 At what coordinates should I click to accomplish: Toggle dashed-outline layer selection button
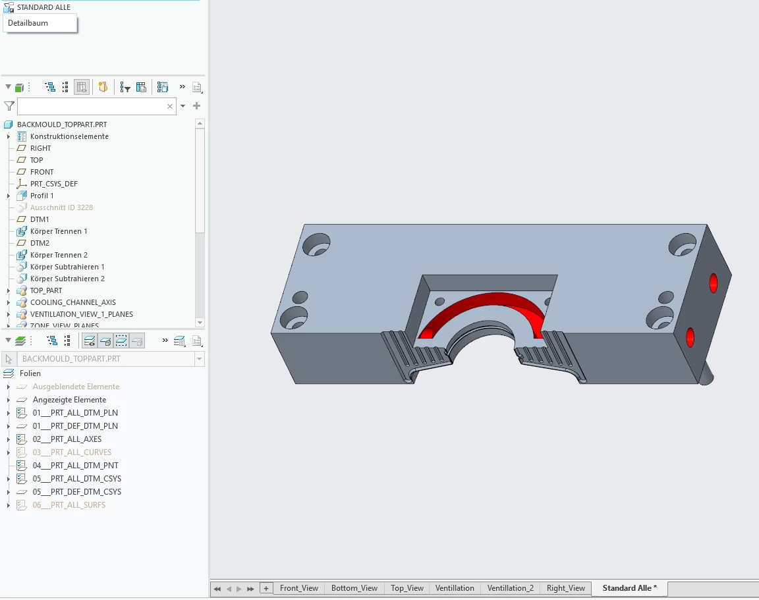[x=121, y=341]
